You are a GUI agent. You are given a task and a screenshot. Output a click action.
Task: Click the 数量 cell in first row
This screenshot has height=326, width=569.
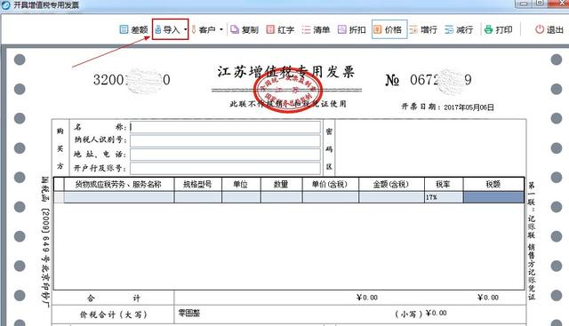[282, 197]
